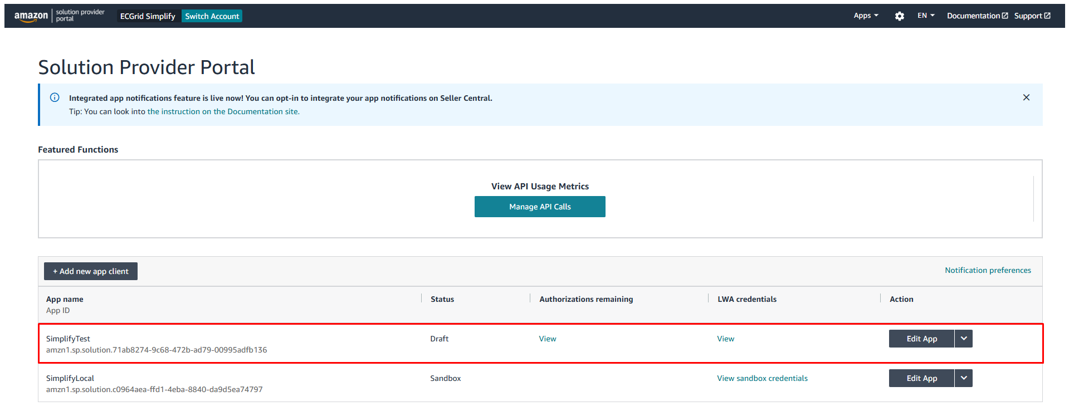
Task: Open Notification preferences link
Action: click(988, 270)
